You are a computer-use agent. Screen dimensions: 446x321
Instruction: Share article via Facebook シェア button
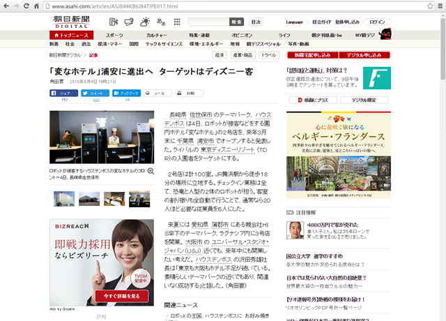[65, 93]
